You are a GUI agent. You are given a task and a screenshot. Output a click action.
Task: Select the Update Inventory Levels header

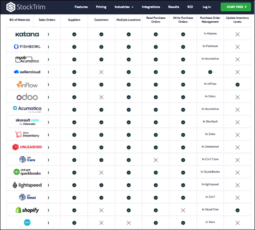(x=237, y=20)
